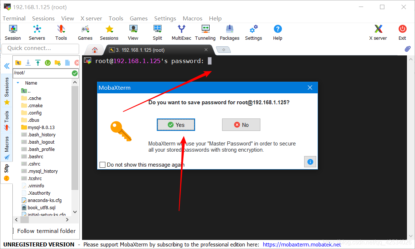Image resolution: width=415 pixels, height=249 pixels.
Task: Select the .viminfo file
Action: click(x=36, y=186)
